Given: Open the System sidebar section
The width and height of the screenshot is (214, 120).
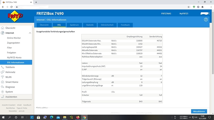Looking at the screenshot, I should [9, 92].
